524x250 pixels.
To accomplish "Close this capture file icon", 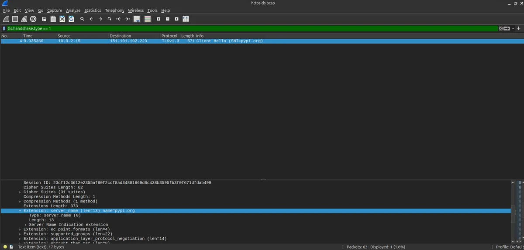I will click(x=62, y=19).
